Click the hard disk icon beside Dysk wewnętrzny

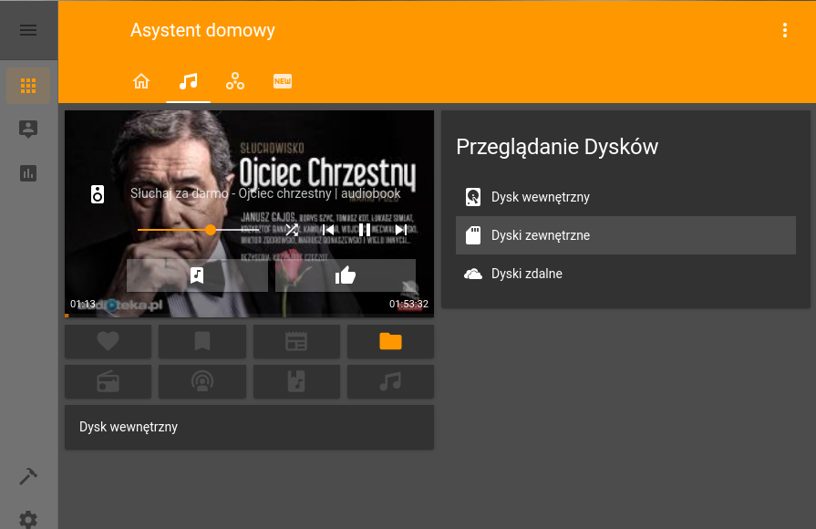click(x=473, y=197)
